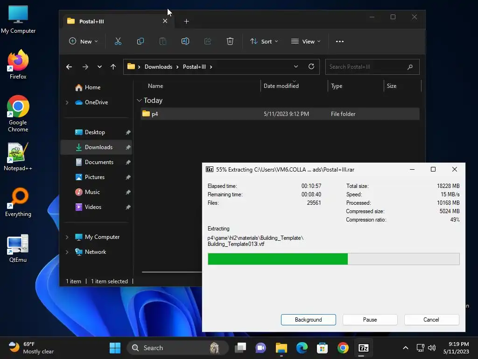
Task: Open the recent locations dropdown arrow
Action: click(x=99, y=67)
